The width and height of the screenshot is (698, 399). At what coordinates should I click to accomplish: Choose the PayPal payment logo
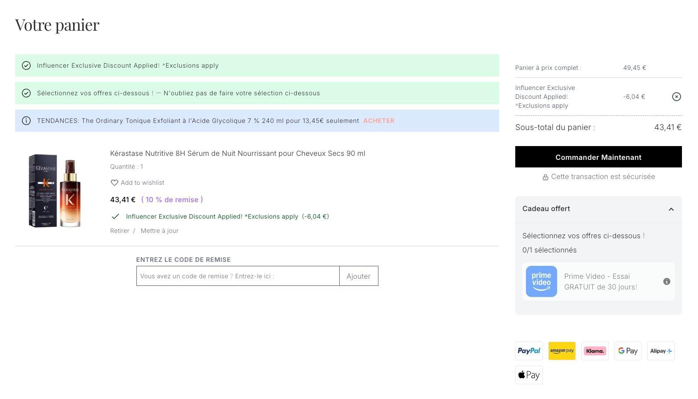(529, 351)
